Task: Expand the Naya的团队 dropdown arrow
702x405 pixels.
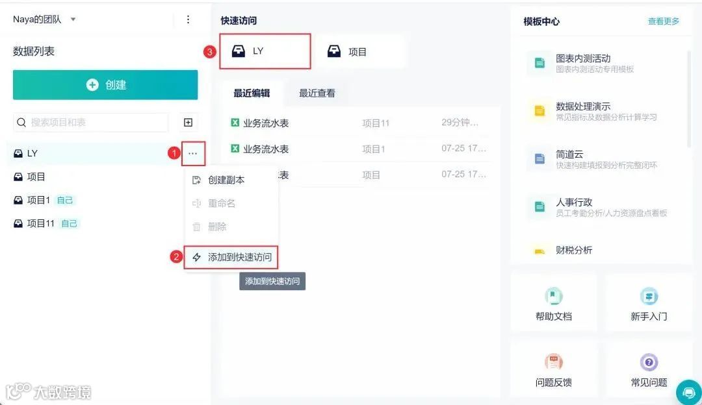Action: pyautogui.click(x=73, y=19)
